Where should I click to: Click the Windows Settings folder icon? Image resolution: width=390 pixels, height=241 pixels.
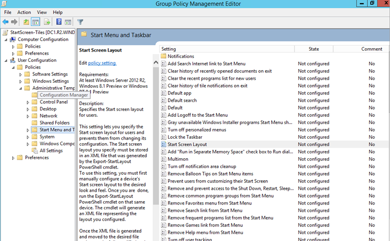27,81
